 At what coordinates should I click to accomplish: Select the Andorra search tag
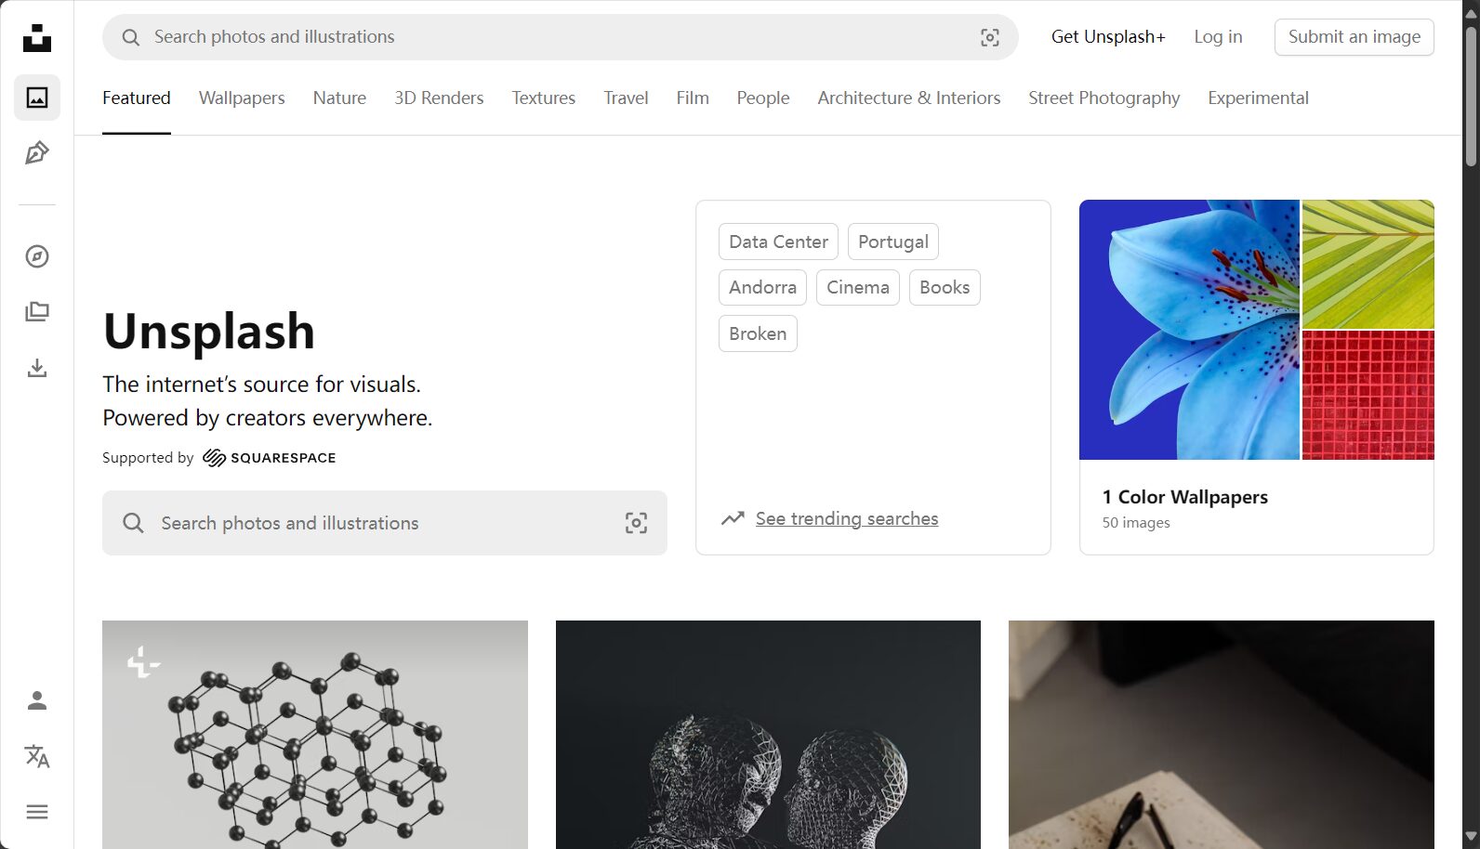click(762, 287)
